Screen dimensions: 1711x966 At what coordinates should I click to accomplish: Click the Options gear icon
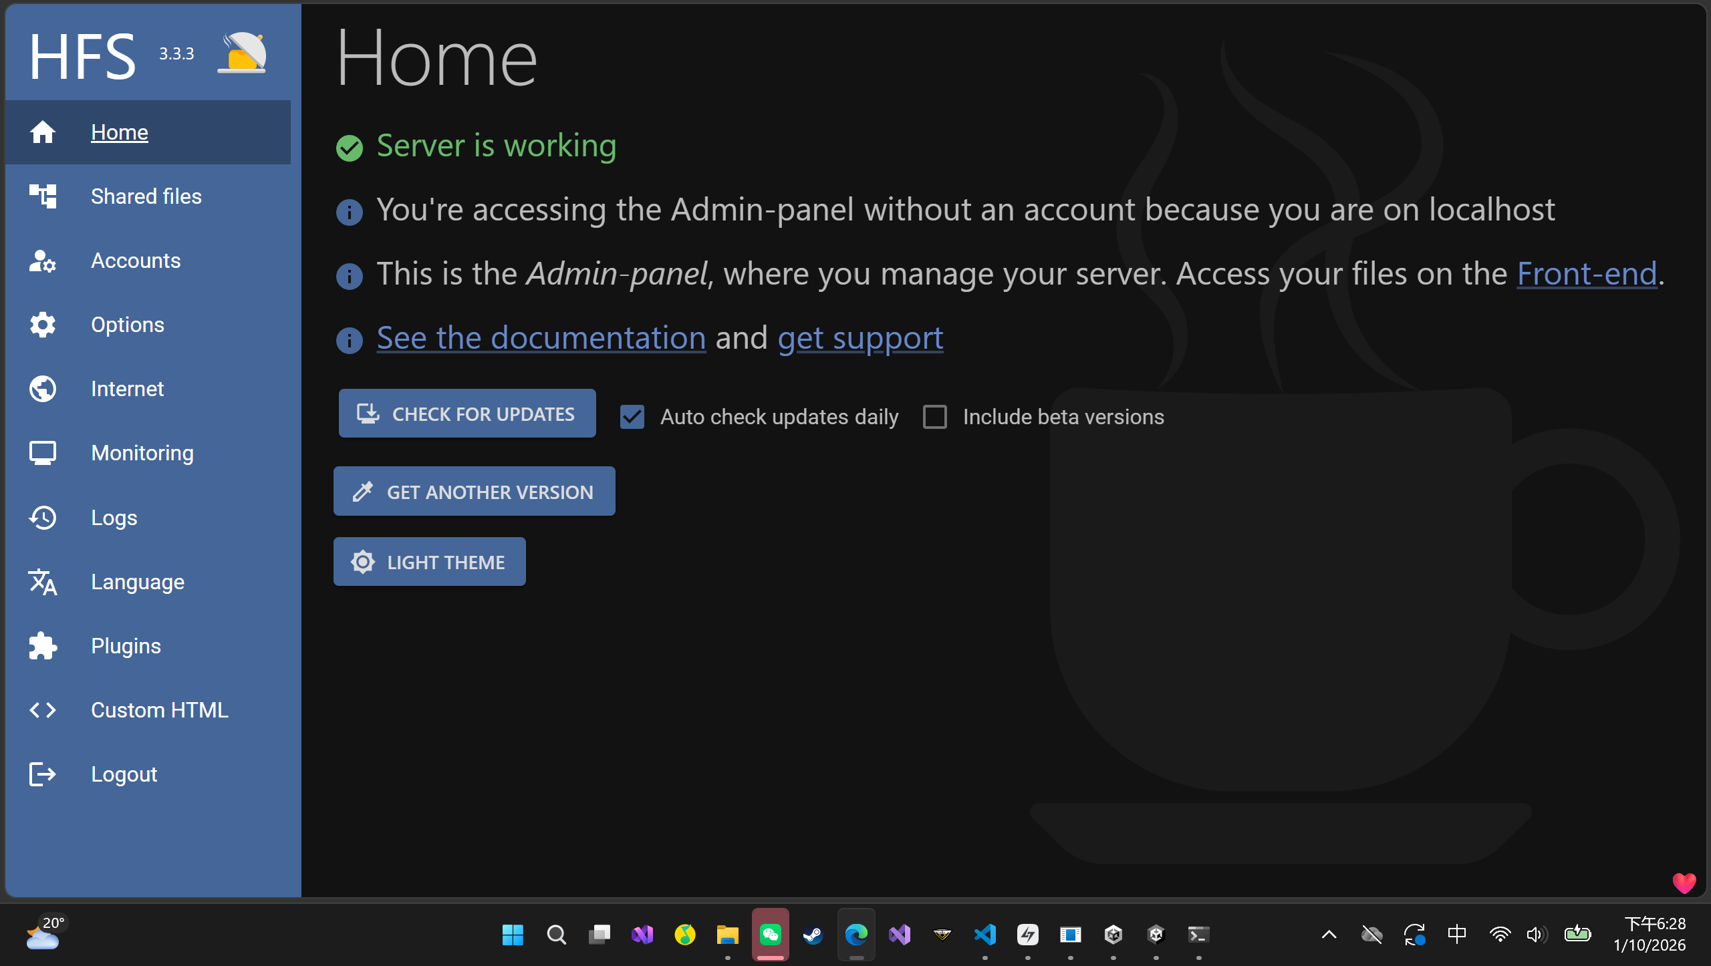pos(42,325)
